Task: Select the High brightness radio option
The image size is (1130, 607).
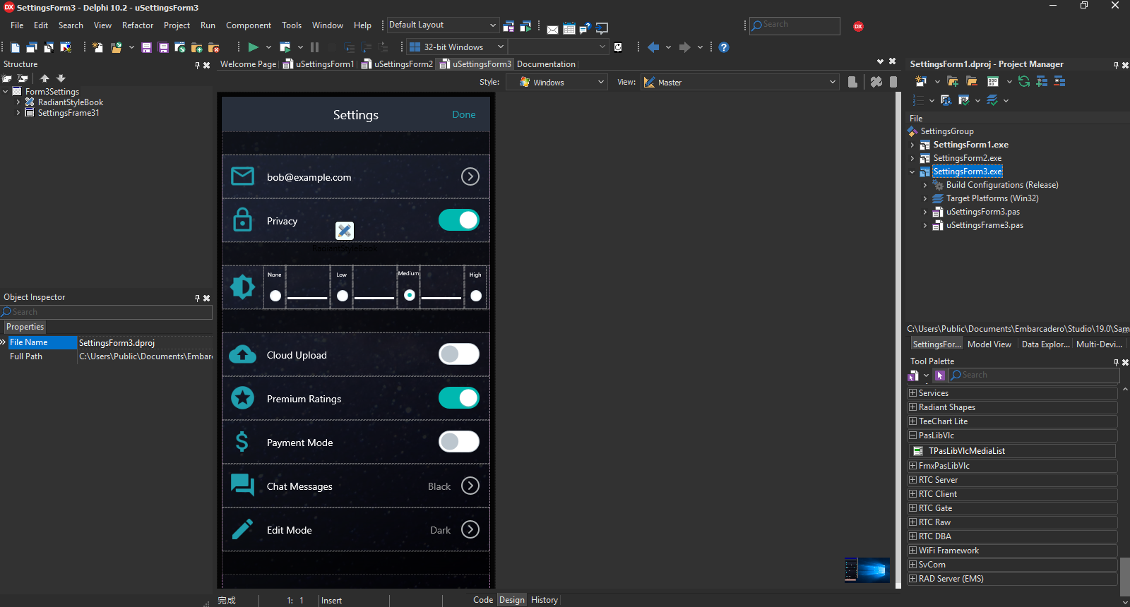Action: [x=476, y=296]
